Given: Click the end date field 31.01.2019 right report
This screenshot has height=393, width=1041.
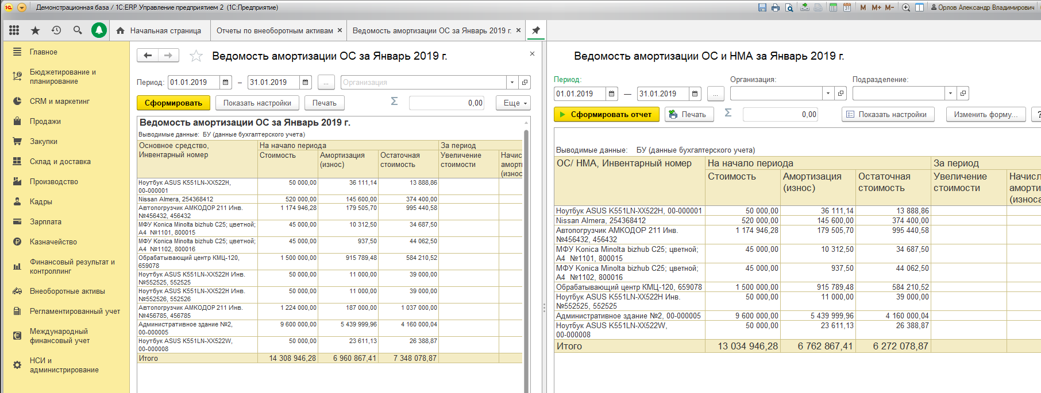Looking at the screenshot, I should [662, 94].
